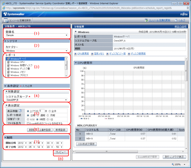Select the 週報 report format radio
This screenshot has width=191, height=168.
[38, 115]
